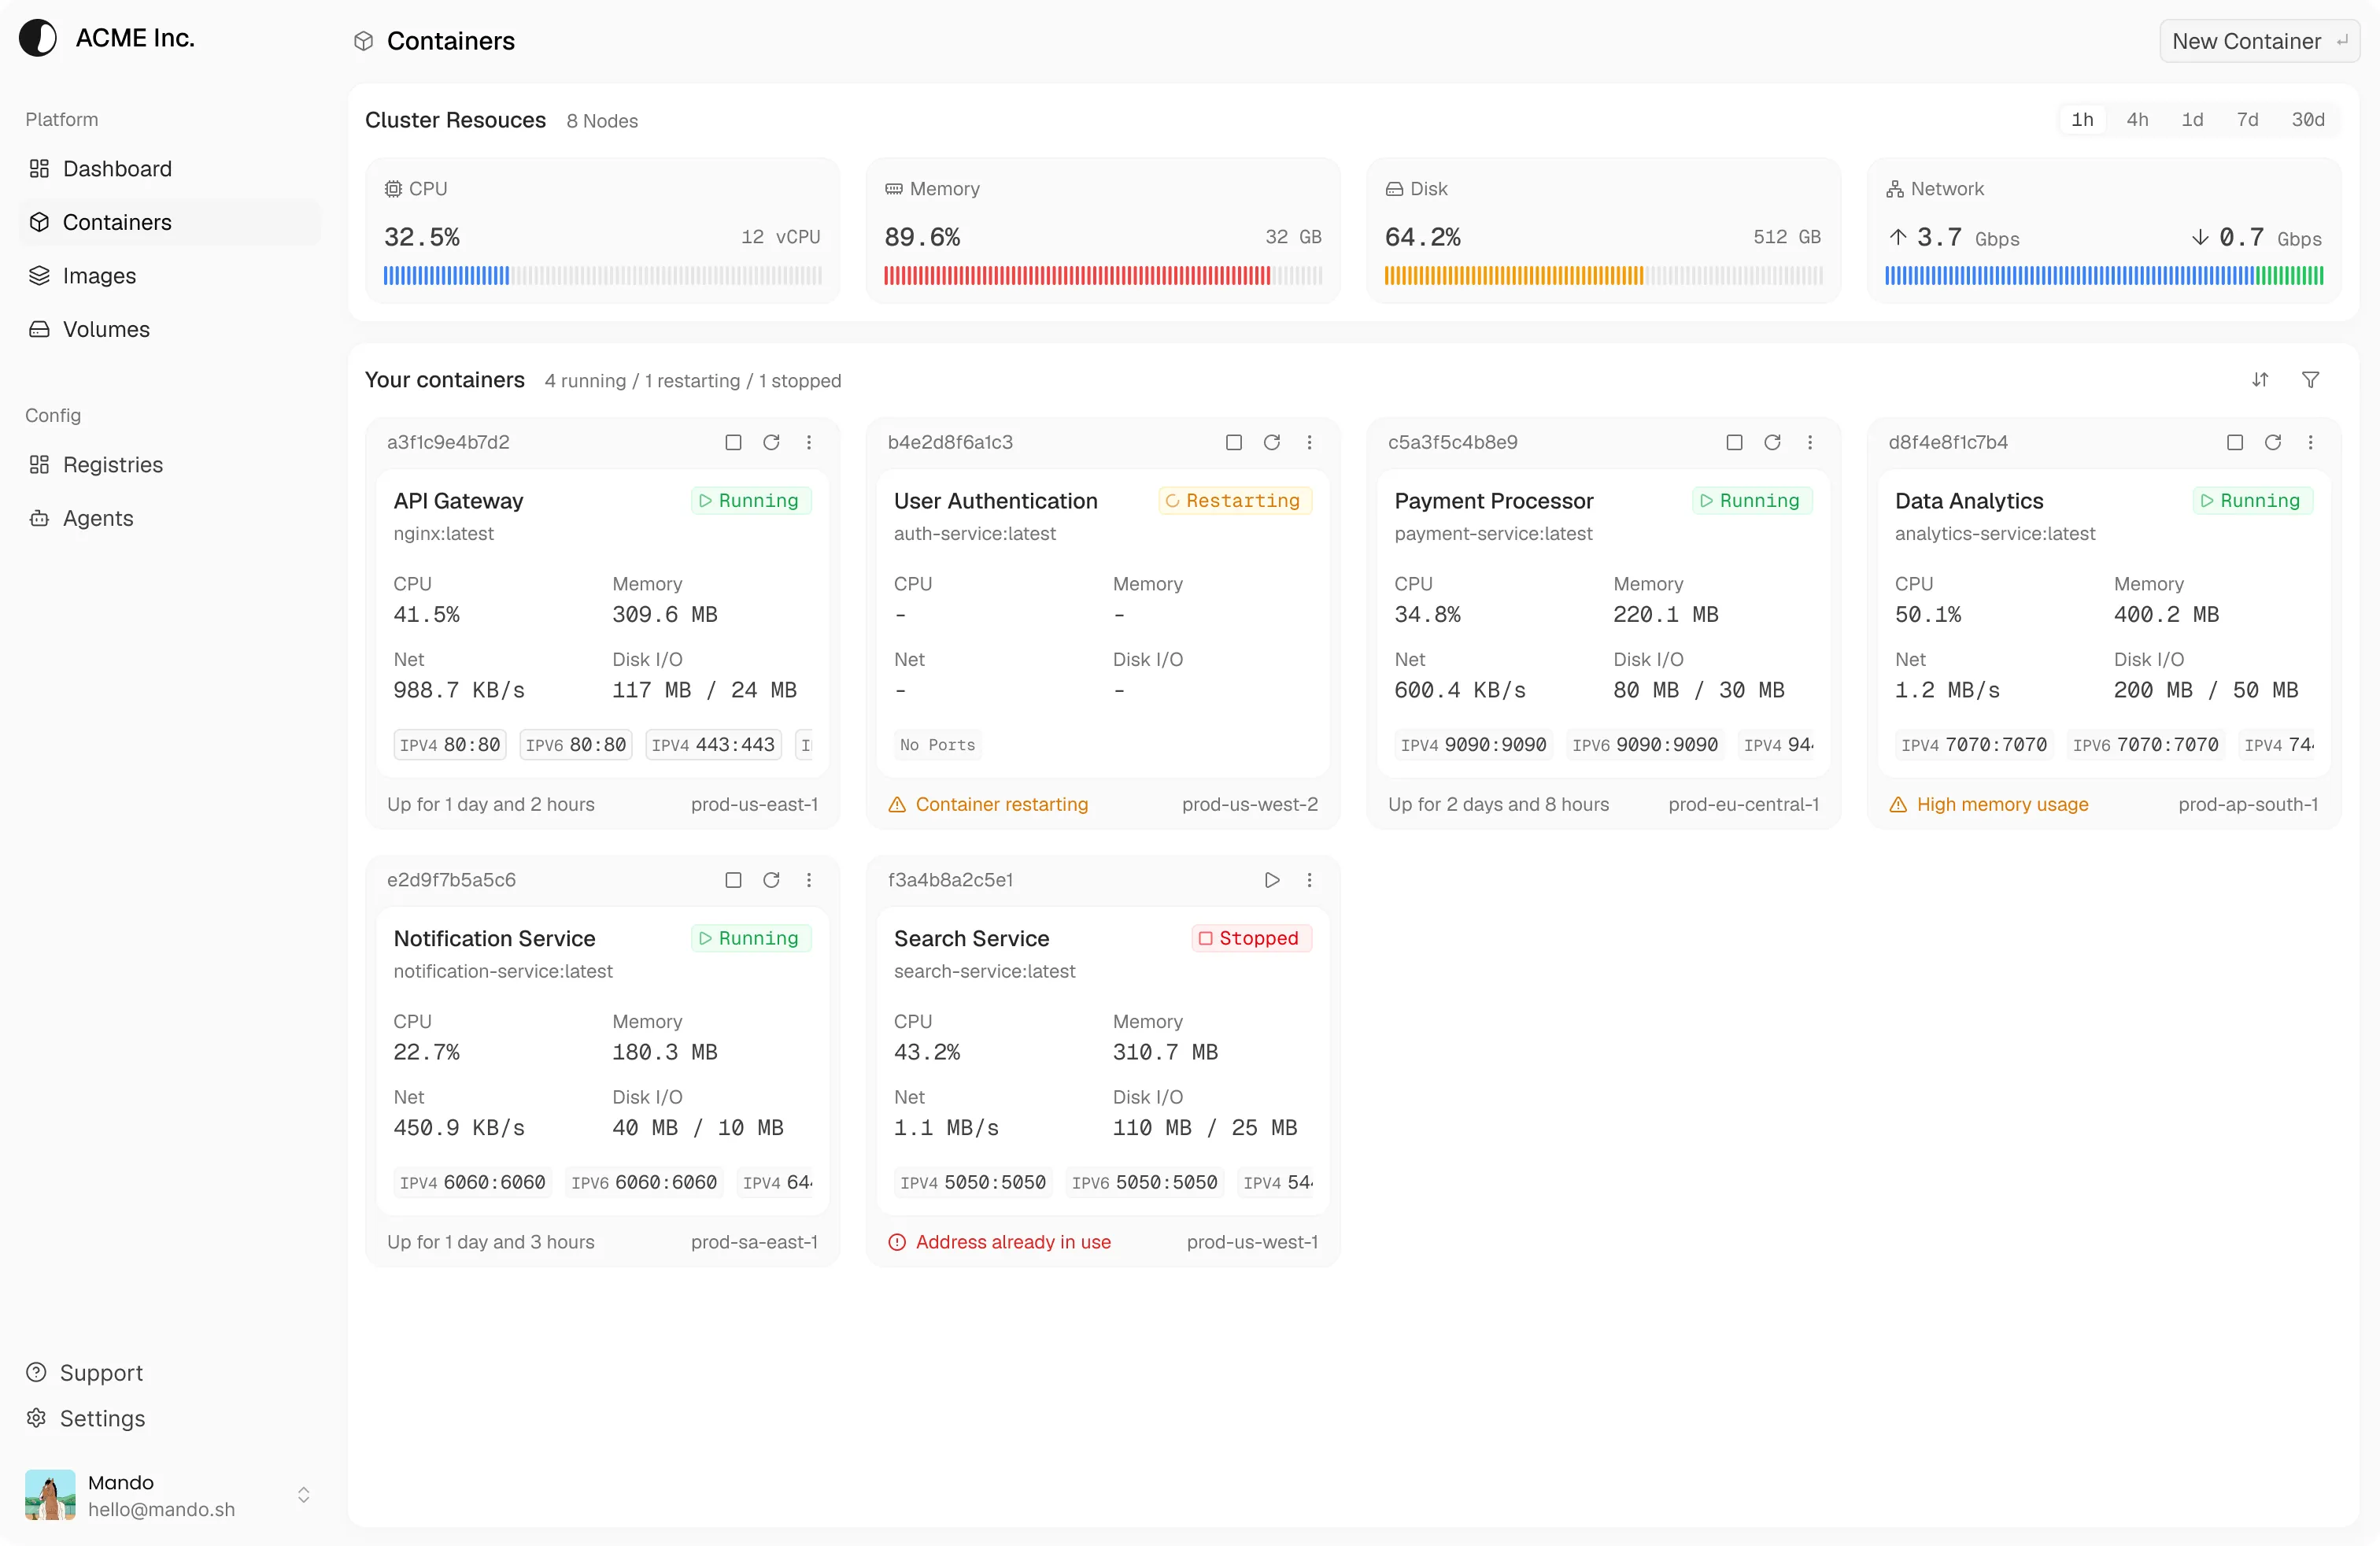Stop the Notification Service container
Screen dimensions: 2380x1546
(x=733, y=880)
